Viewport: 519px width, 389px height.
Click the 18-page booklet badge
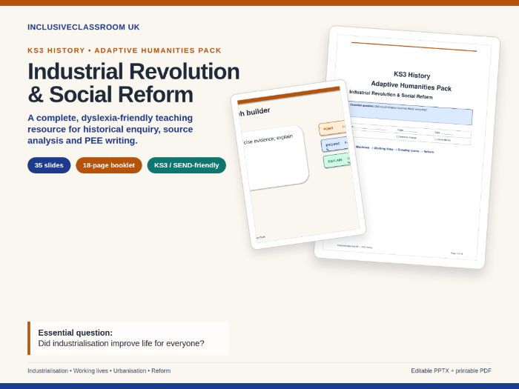[109, 165]
